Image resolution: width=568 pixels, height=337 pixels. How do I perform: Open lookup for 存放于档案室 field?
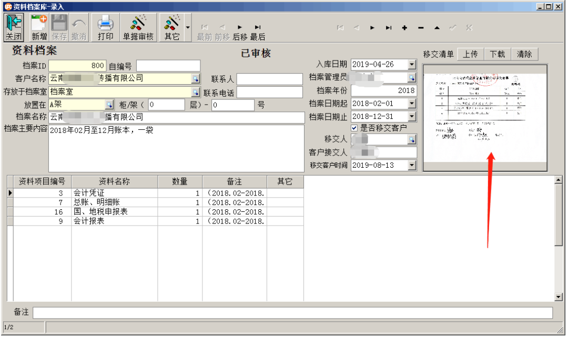[x=196, y=93]
